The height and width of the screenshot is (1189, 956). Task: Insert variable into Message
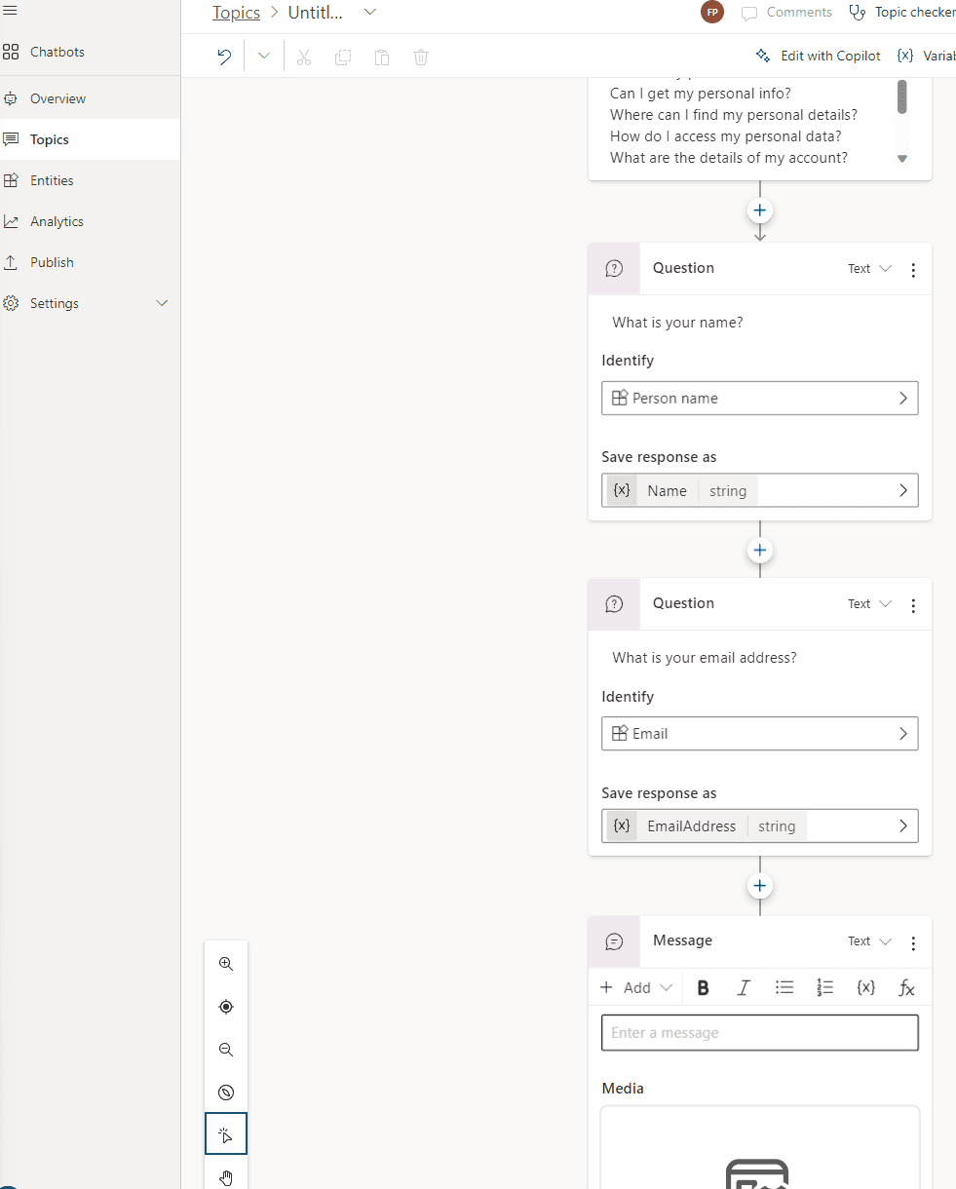[x=865, y=987]
